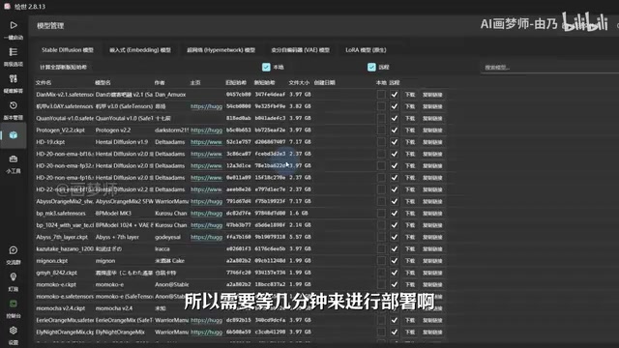
Task: Click author name godeyesai
Action: [x=167, y=237]
